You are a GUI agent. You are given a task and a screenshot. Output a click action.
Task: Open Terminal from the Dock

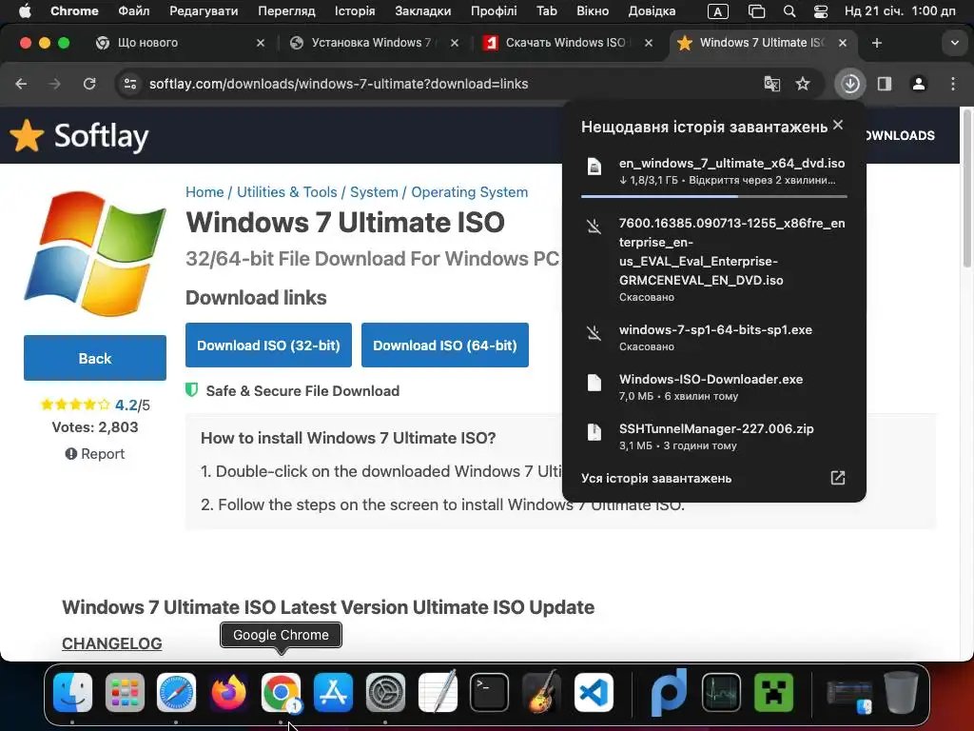pyautogui.click(x=490, y=692)
